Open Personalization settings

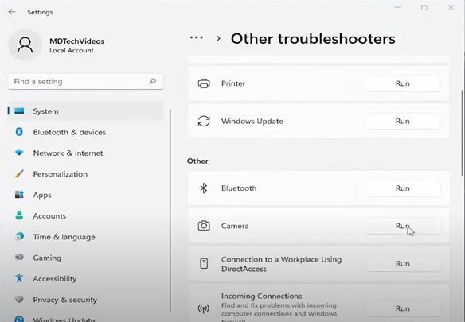pos(85,173)
